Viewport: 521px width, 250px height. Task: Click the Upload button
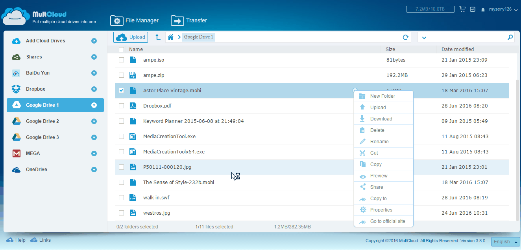pos(131,37)
